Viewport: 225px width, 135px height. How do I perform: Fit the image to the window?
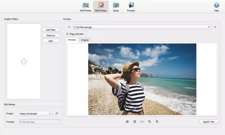[x=127, y=122]
